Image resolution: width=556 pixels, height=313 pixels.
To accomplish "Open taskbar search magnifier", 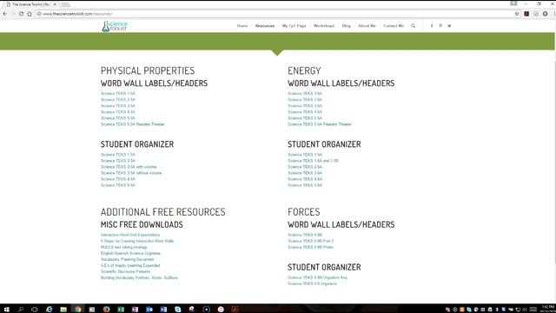I will [21, 310].
